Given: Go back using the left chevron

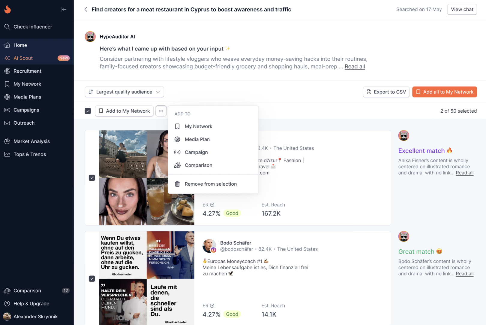Looking at the screenshot, I should [86, 9].
